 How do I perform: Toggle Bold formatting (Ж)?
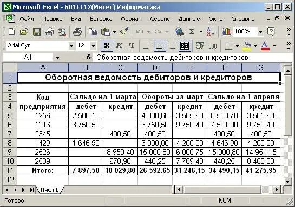(x=107, y=45)
